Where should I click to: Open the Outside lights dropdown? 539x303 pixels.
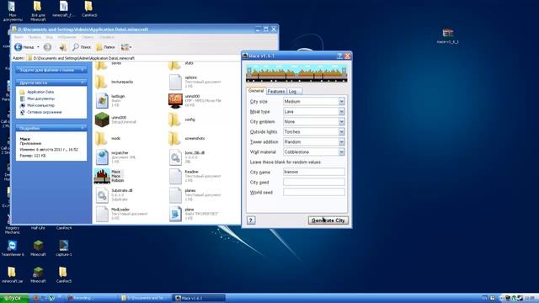pos(341,131)
